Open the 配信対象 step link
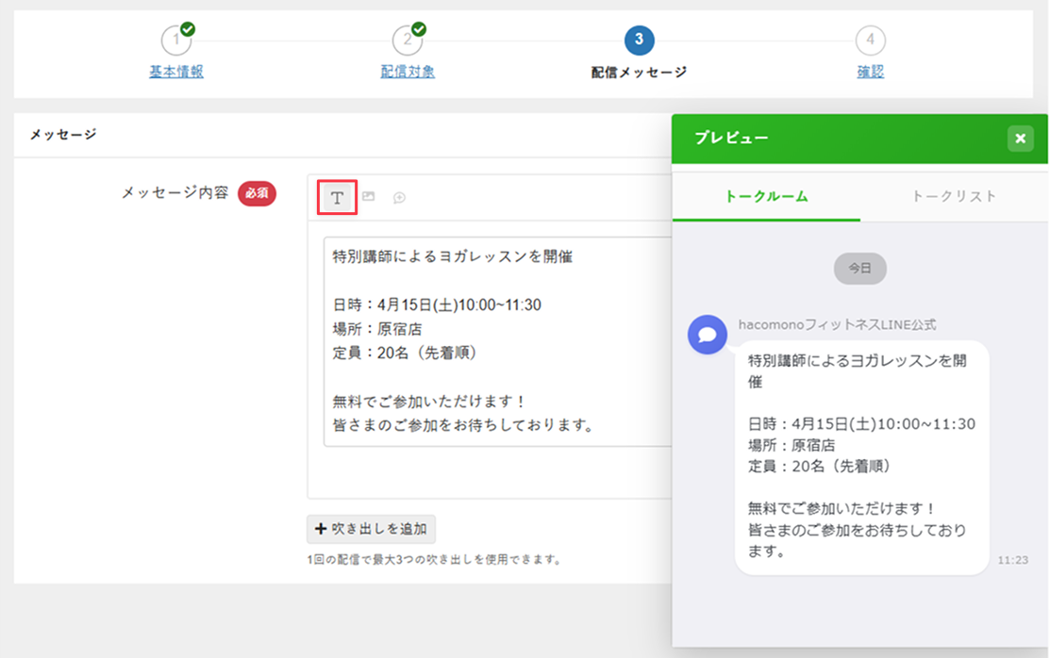1050x658 pixels. coord(408,72)
